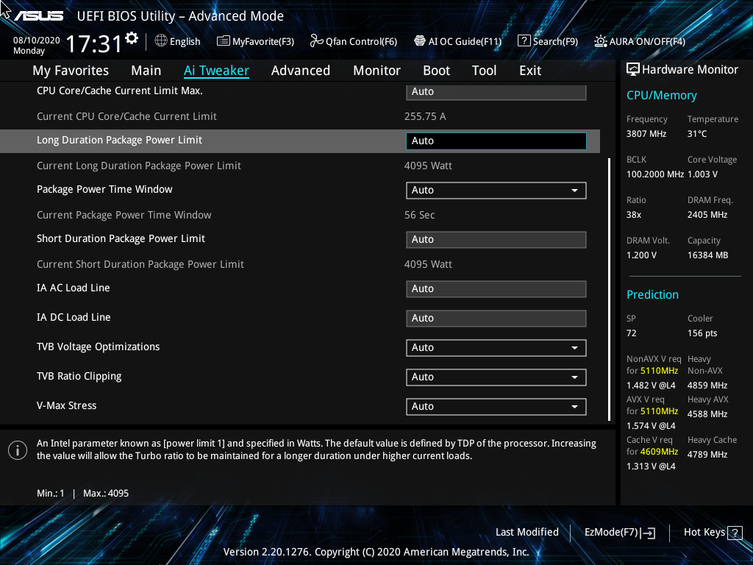Click the 100.2000 MHz BCLK value
753x565 pixels.
pyautogui.click(x=655, y=174)
